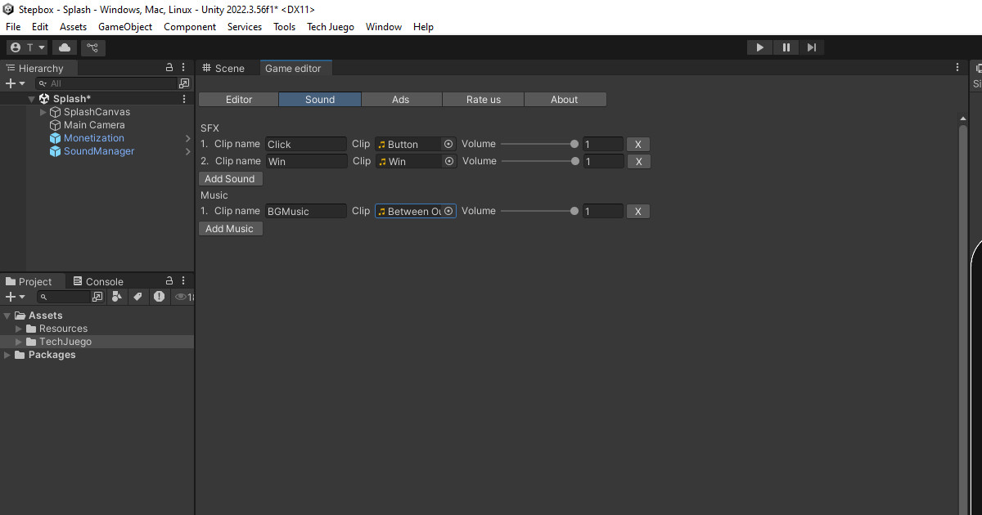
Task: Open the Hierarchy panel three-dot menu
Action: (x=183, y=68)
